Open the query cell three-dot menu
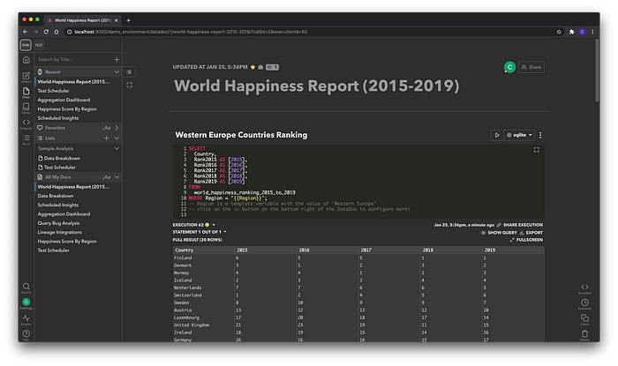Screen dimensions: 618x366 (x=540, y=135)
